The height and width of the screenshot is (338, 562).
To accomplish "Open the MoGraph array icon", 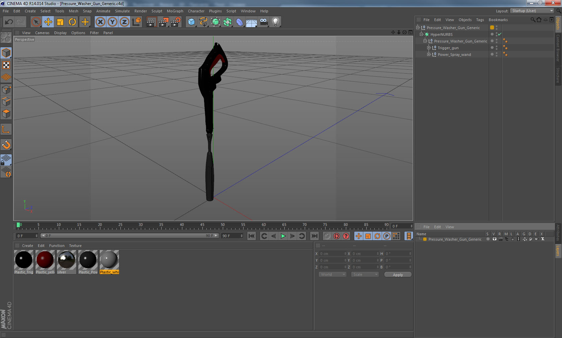I will click(227, 22).
